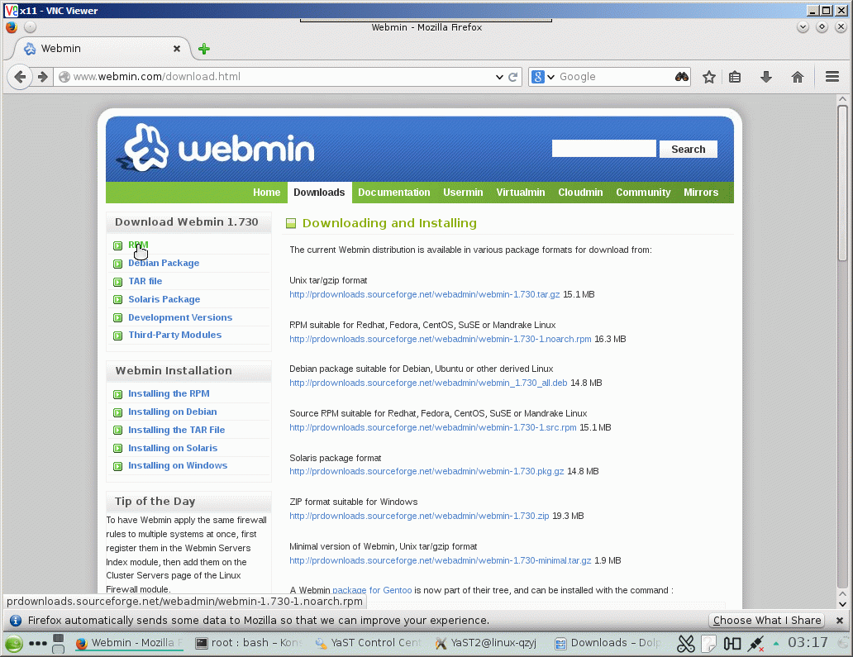Switch to Downloads Dolphin taskbar item
This screenshot has width=853, height=657.
608,643
